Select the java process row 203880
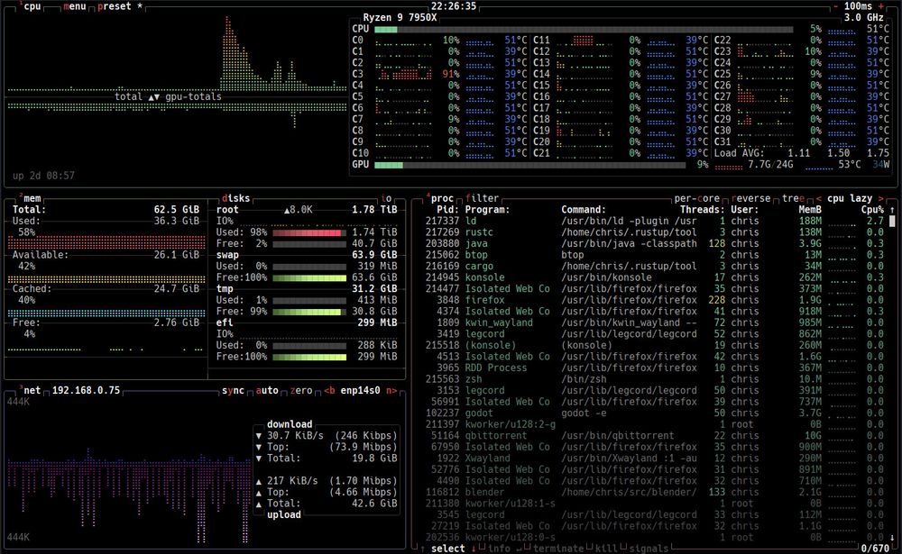902x554 pixels. coord(654,243)
